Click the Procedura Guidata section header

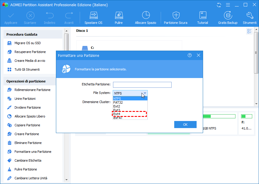pos(33,34)
